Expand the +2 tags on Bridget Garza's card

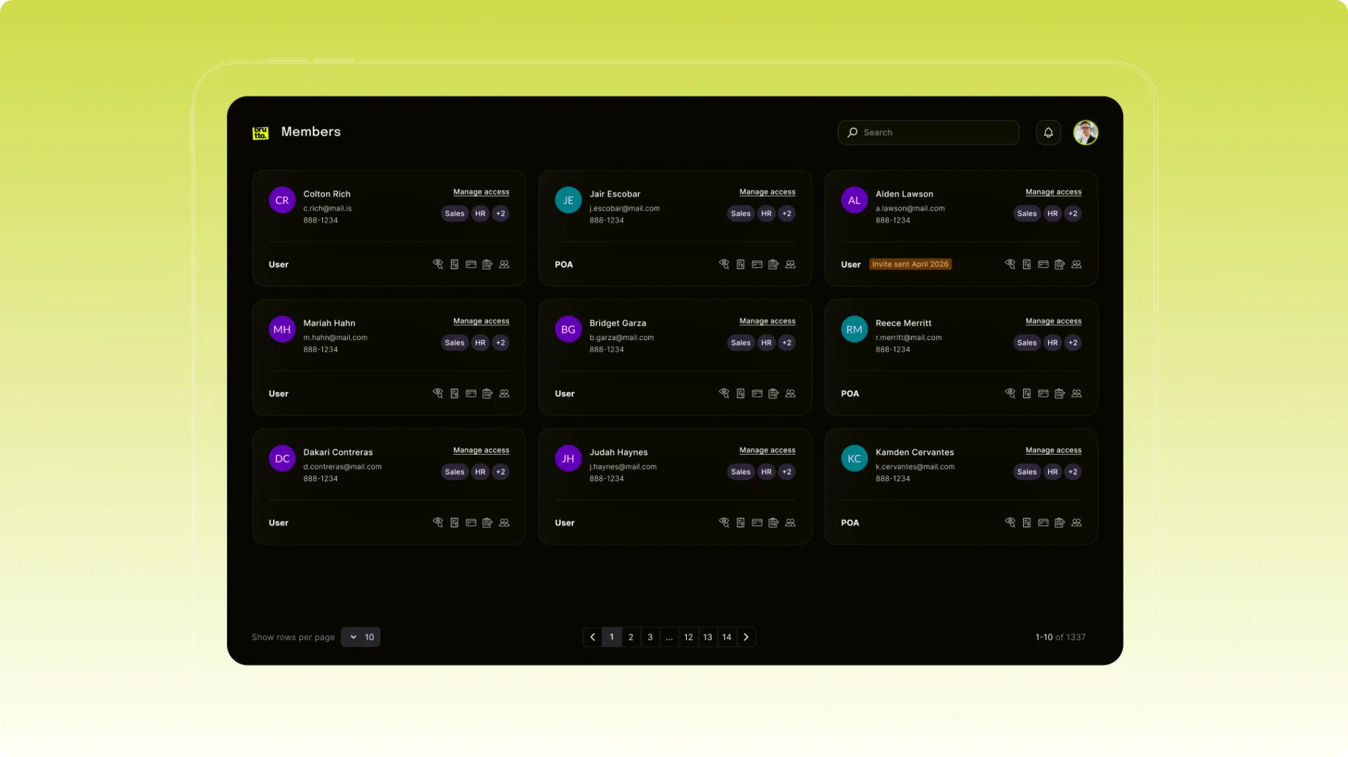click(x=787, y=343)
